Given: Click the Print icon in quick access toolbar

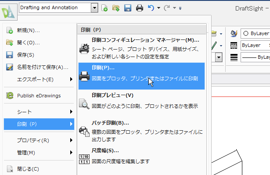Looking at the screenshot, I should pos(140,8).
